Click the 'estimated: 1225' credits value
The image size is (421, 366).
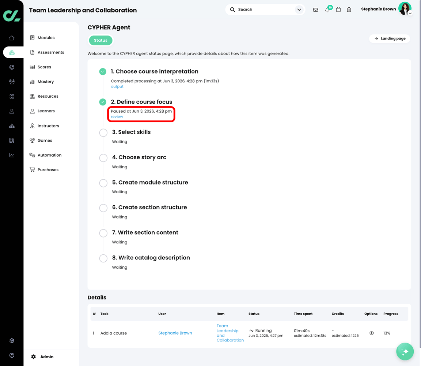pos(345,336)
